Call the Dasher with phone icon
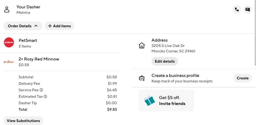 click(237, 9)
